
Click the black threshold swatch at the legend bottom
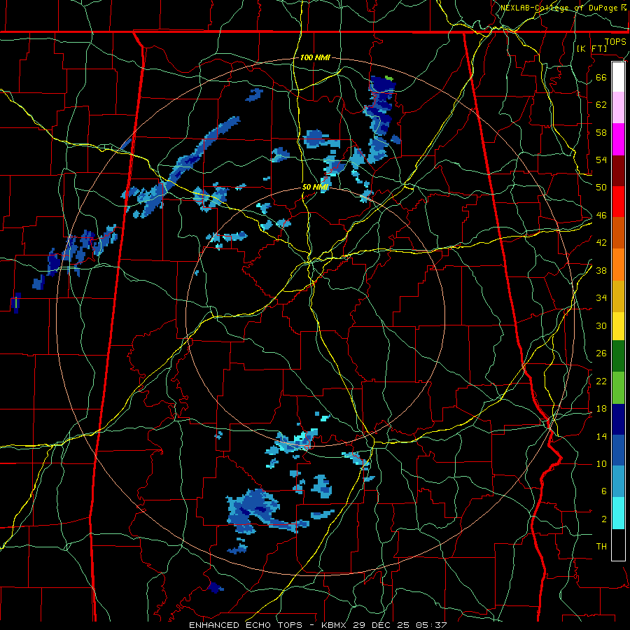[x=618, y=545]
